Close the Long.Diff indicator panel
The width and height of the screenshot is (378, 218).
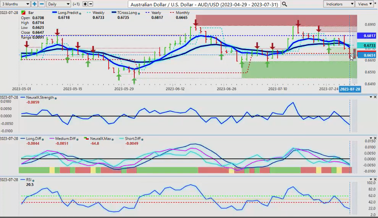[x=375, y=138]
